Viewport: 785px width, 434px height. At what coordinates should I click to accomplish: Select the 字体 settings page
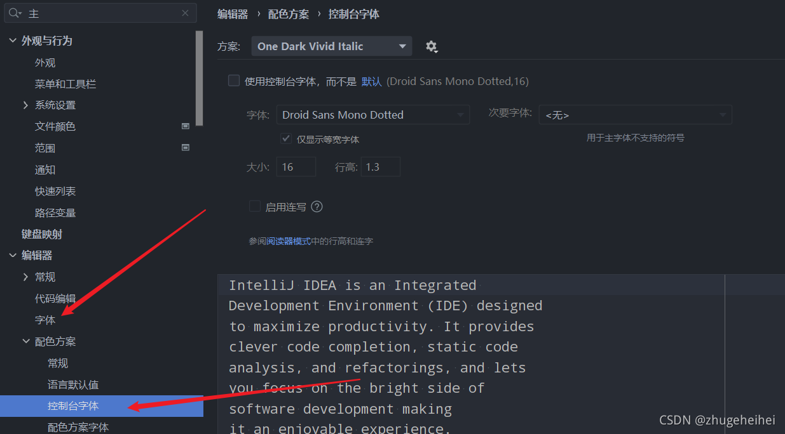pyautogui.click(x=45, y=319)
